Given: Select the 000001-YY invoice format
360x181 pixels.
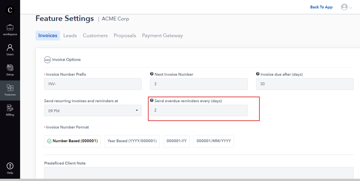Looking at the screenshot, I should point(177,141).
